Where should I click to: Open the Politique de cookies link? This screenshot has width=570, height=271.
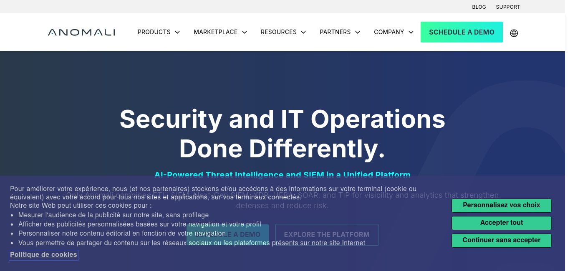point(43,255)
